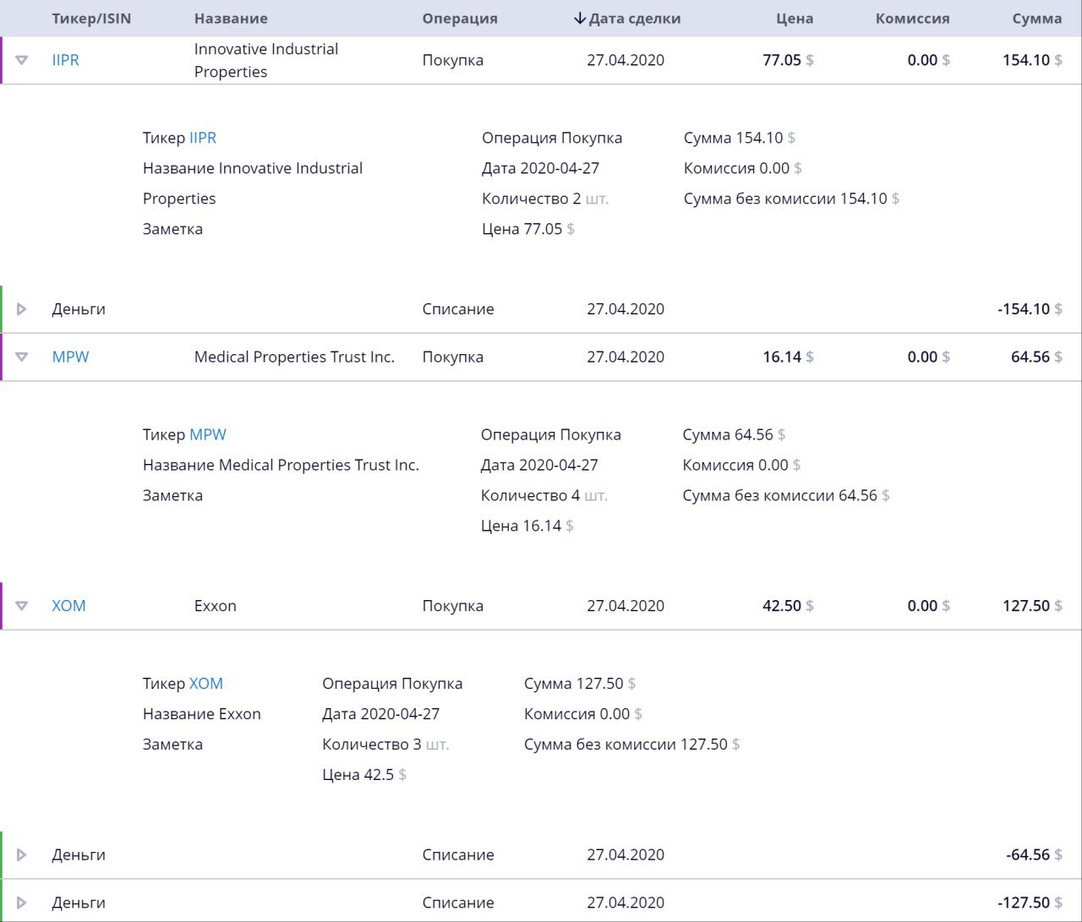Click 'Цена 42.5' in XOM details
Image resolution: width=1082 pixels, height=922 pixels.
[364, 775]
